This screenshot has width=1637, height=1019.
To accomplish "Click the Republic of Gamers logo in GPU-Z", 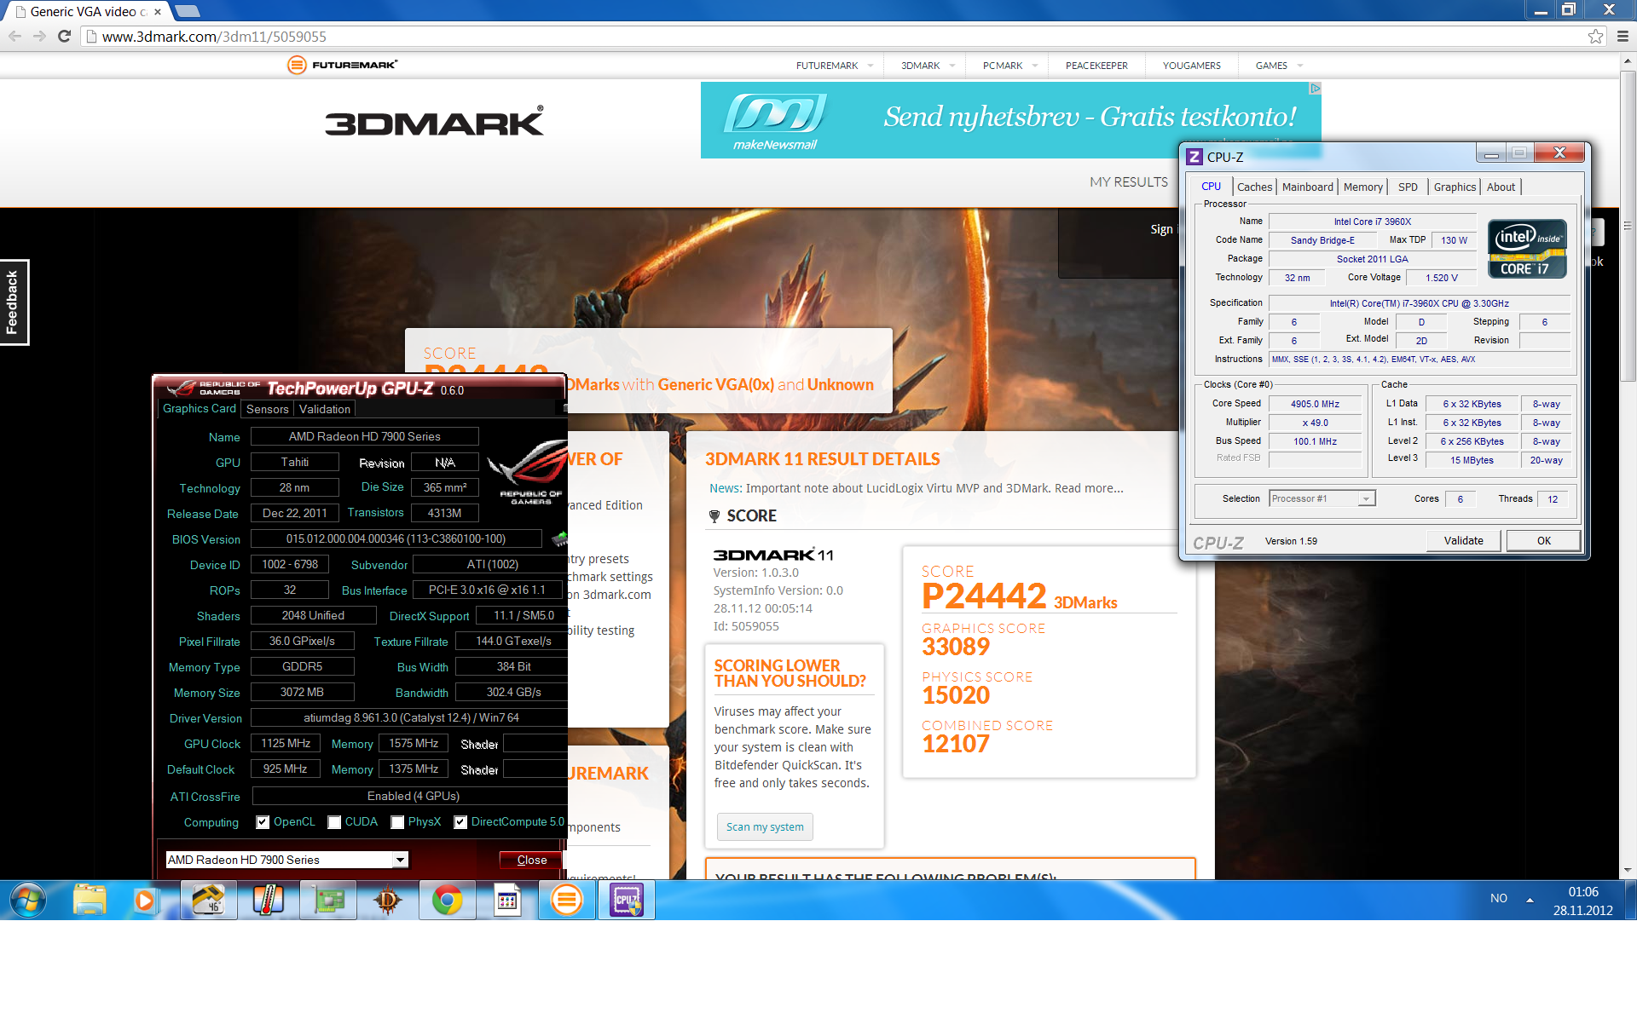I will coord(527,473).
